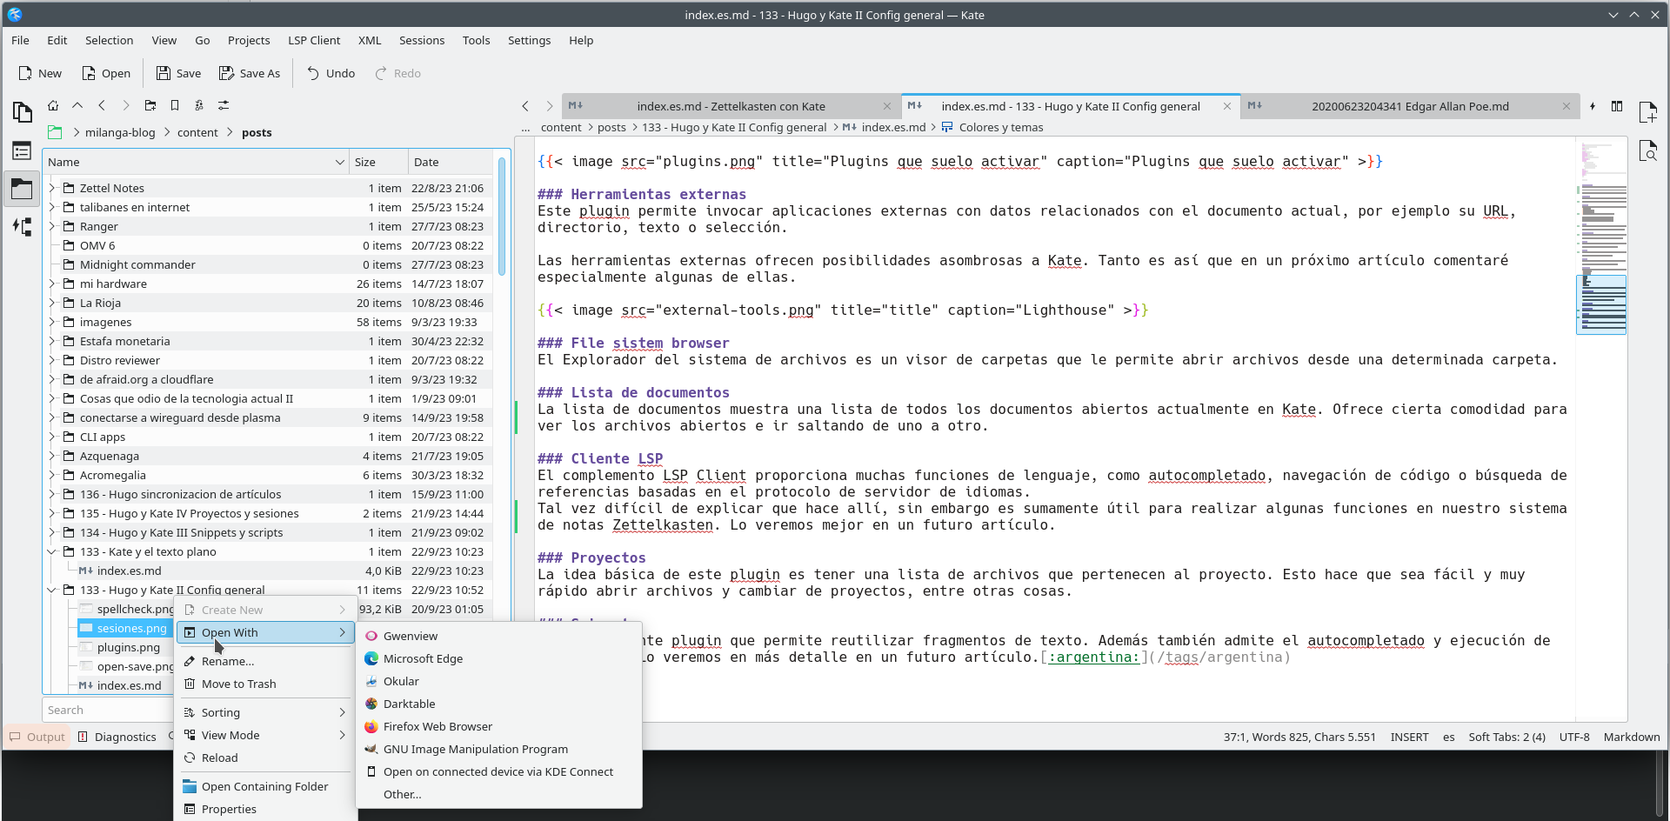
Task: Click the split view icon
Action: 1616,106
